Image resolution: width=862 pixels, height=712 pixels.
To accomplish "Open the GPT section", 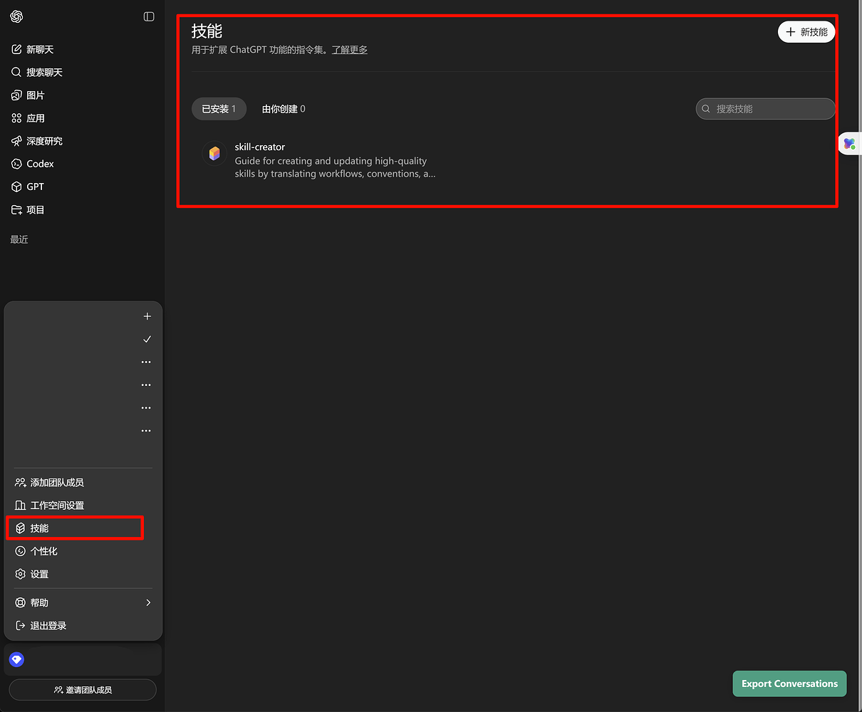I will point(28,187).
